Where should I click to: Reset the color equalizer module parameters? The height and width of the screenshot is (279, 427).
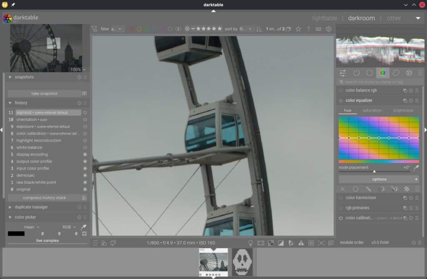[x=411, y=101]
